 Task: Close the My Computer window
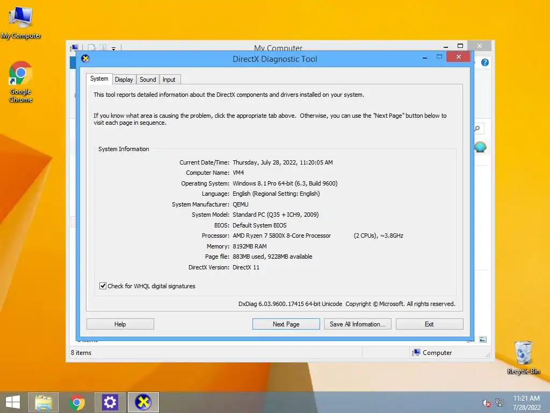[480, 46]
